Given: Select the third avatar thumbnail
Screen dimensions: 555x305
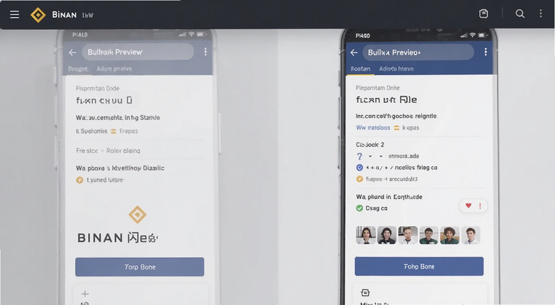Looking at the screenshot, I should [408, 235].
